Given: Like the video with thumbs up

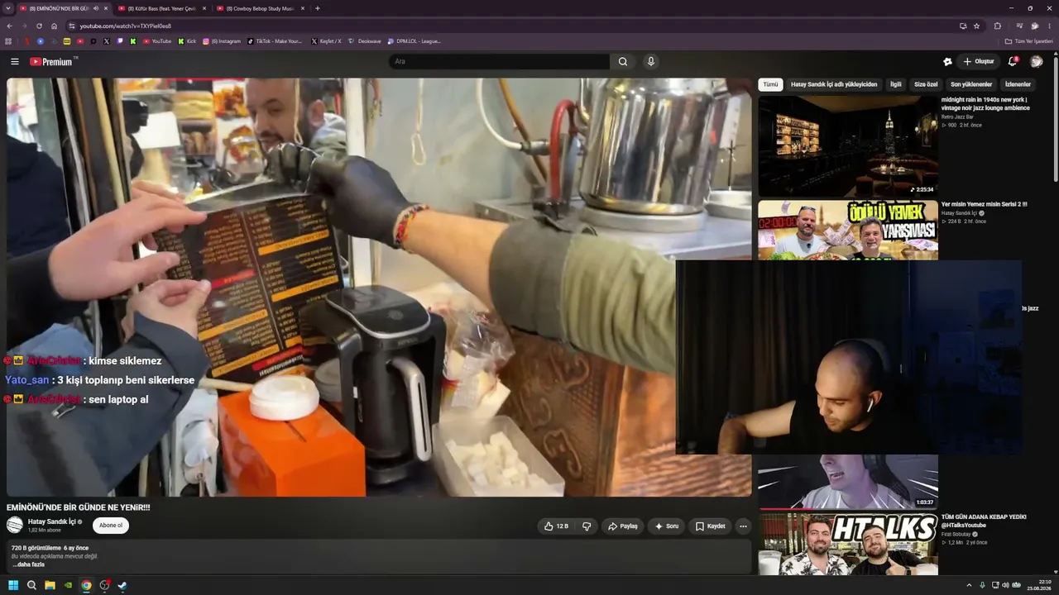Looking at the screenshot, I should pos(557,526).
